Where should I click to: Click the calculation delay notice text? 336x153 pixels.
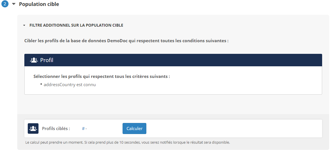[x=127, y=142]
